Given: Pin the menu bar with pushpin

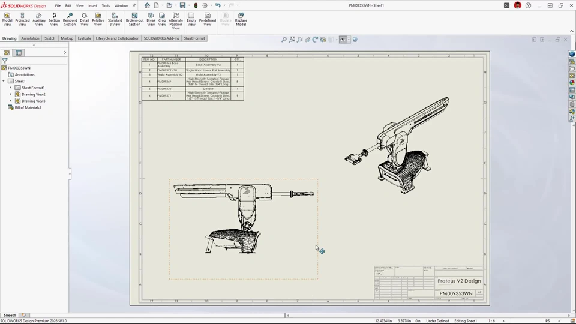Looking at the screenshot, I should click(134, 5).
